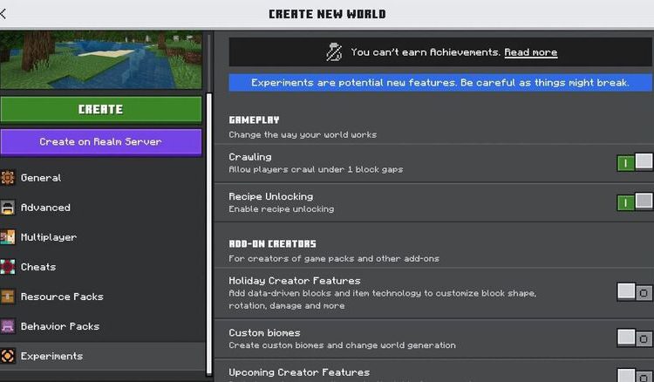The image size is (654, 382).
Task: Click the Multiplayer character heads icon
Action: point(9,237)
